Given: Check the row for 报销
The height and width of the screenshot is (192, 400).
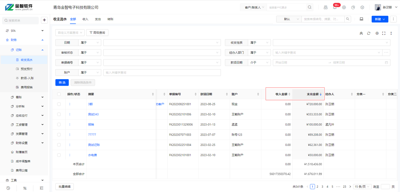Looking at the screenshot, I should (x=59, y=124).
